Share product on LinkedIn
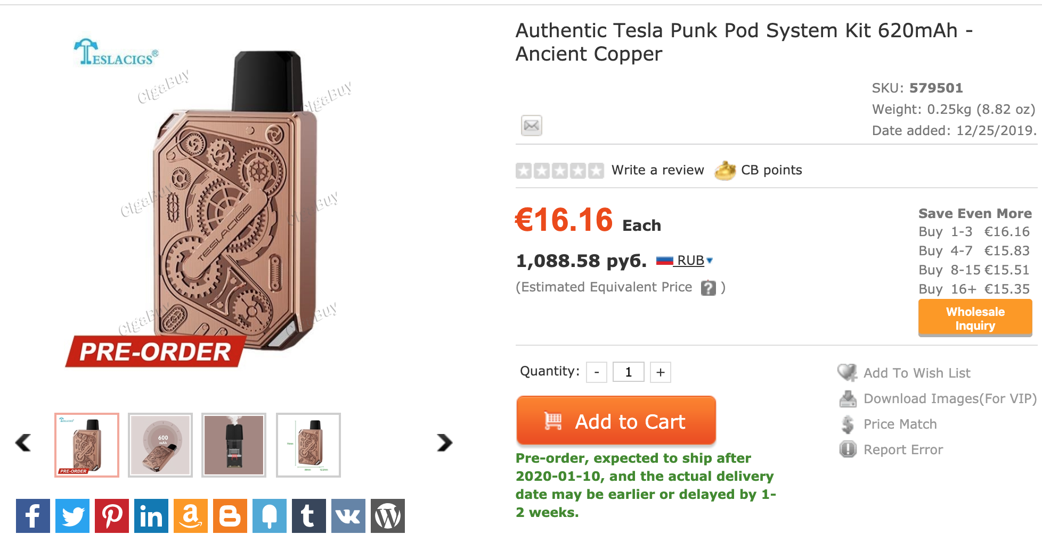1042x551 pixels. click(151, 516)
